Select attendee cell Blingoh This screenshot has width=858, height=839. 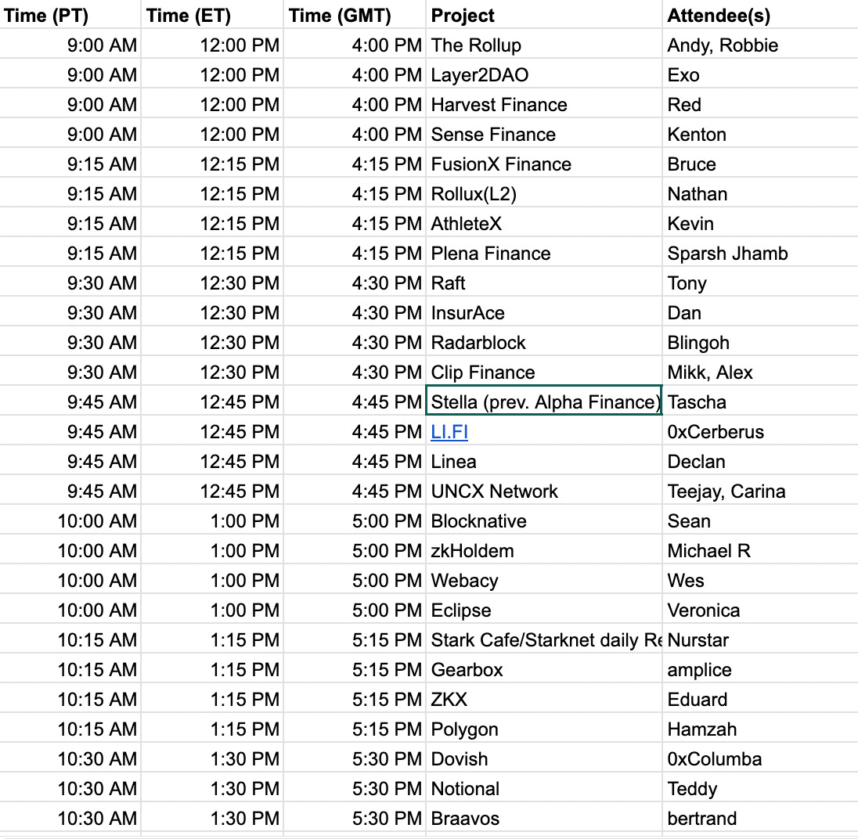pos(761,342)
